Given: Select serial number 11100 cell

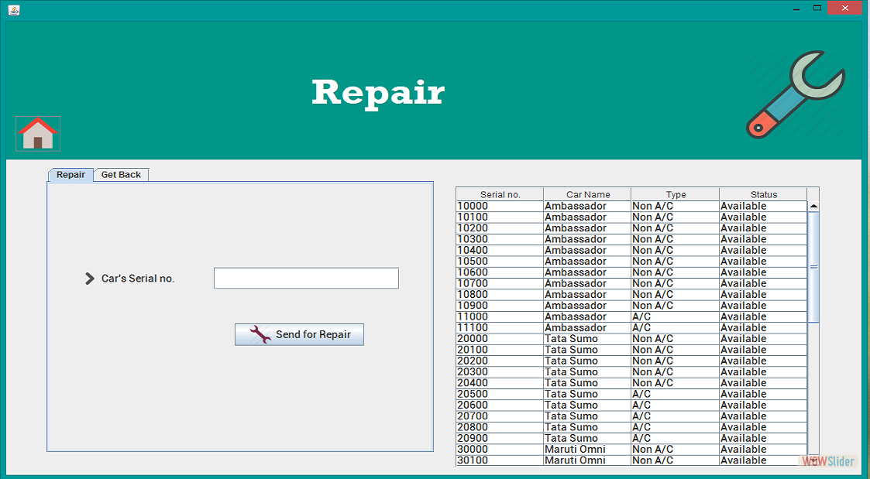Looking at the screenshot, I should (x=500, y=328).
